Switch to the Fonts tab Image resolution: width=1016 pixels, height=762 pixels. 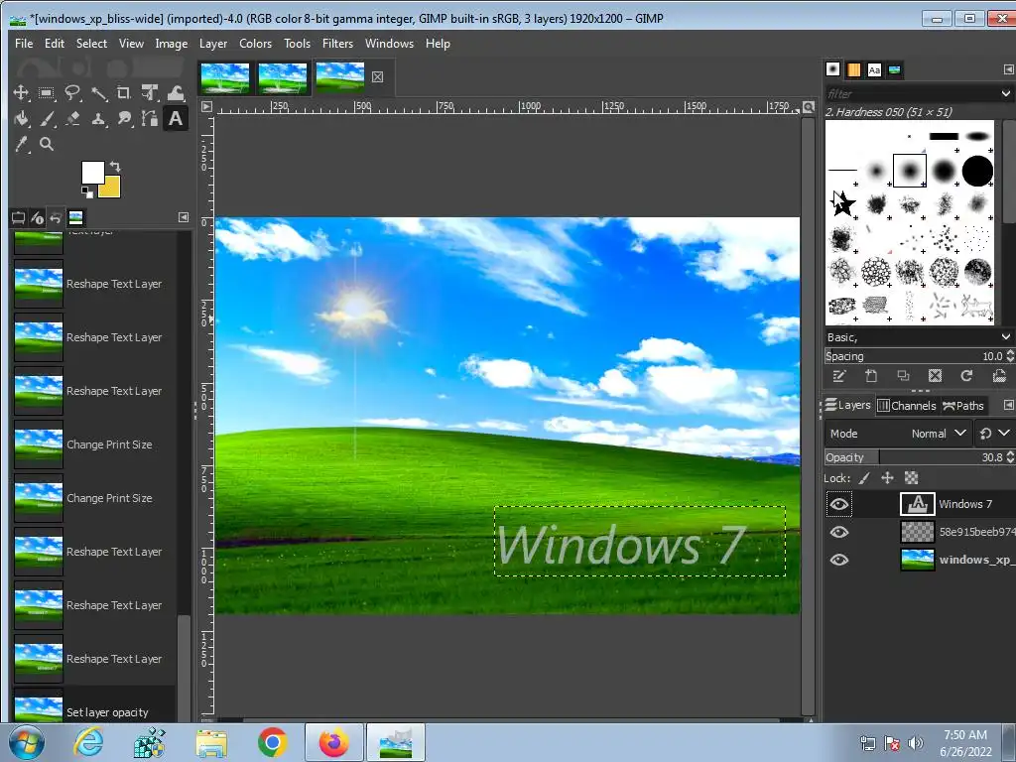(874, 69)
